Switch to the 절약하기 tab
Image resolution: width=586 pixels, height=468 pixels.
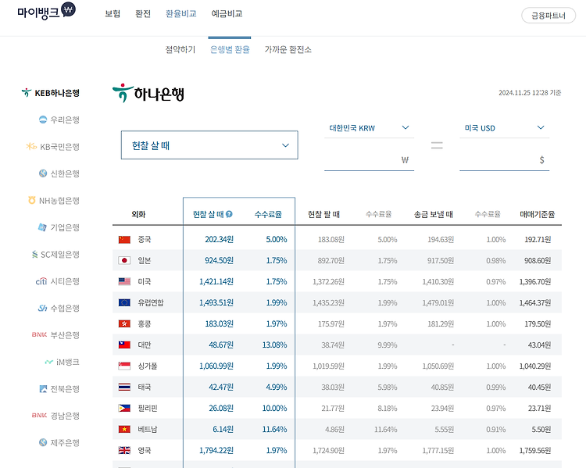point(180,49)
